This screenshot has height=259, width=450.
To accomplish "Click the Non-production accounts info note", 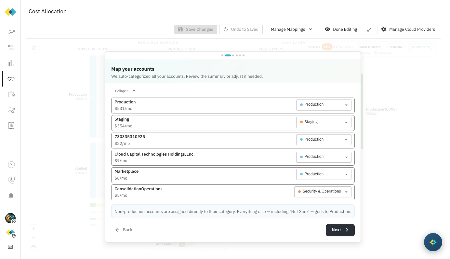I will tap(233, 211).
